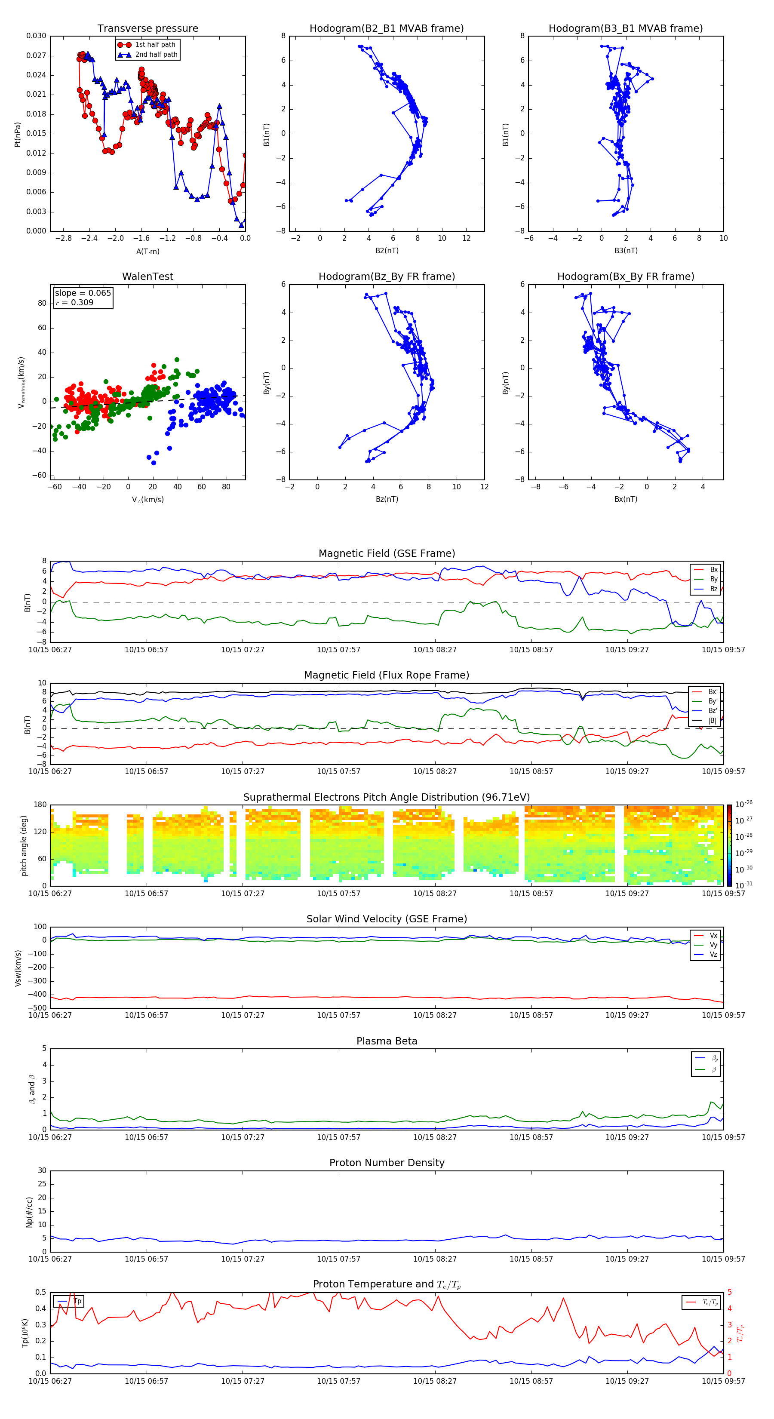Image resolution: width=774 pixels, height=1419 pixels.
Task: Click the 'VA(km/s)' x-axis label of WalenTest
Action: (x=147, y=500)
